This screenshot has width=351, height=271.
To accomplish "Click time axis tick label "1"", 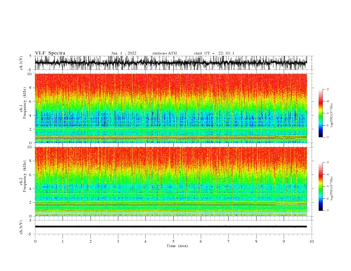I will [x=62, y=241].
